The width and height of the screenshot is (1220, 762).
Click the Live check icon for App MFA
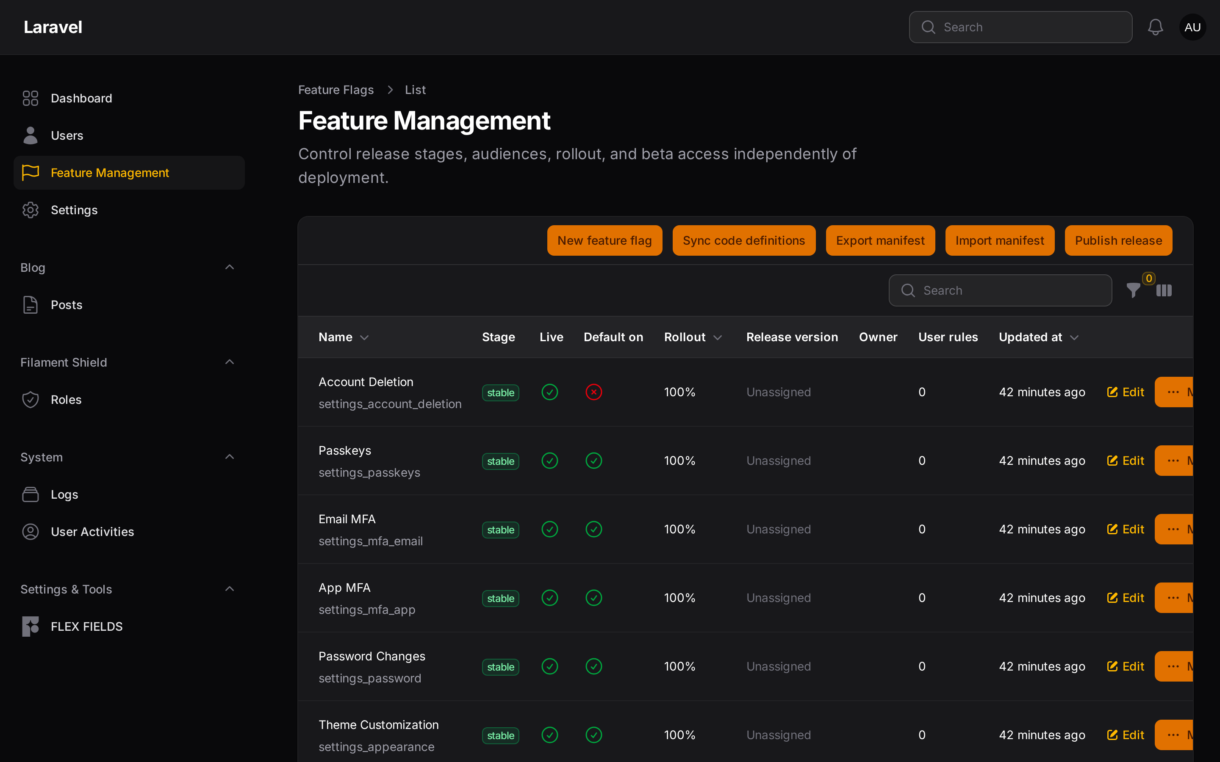[549, 598]
